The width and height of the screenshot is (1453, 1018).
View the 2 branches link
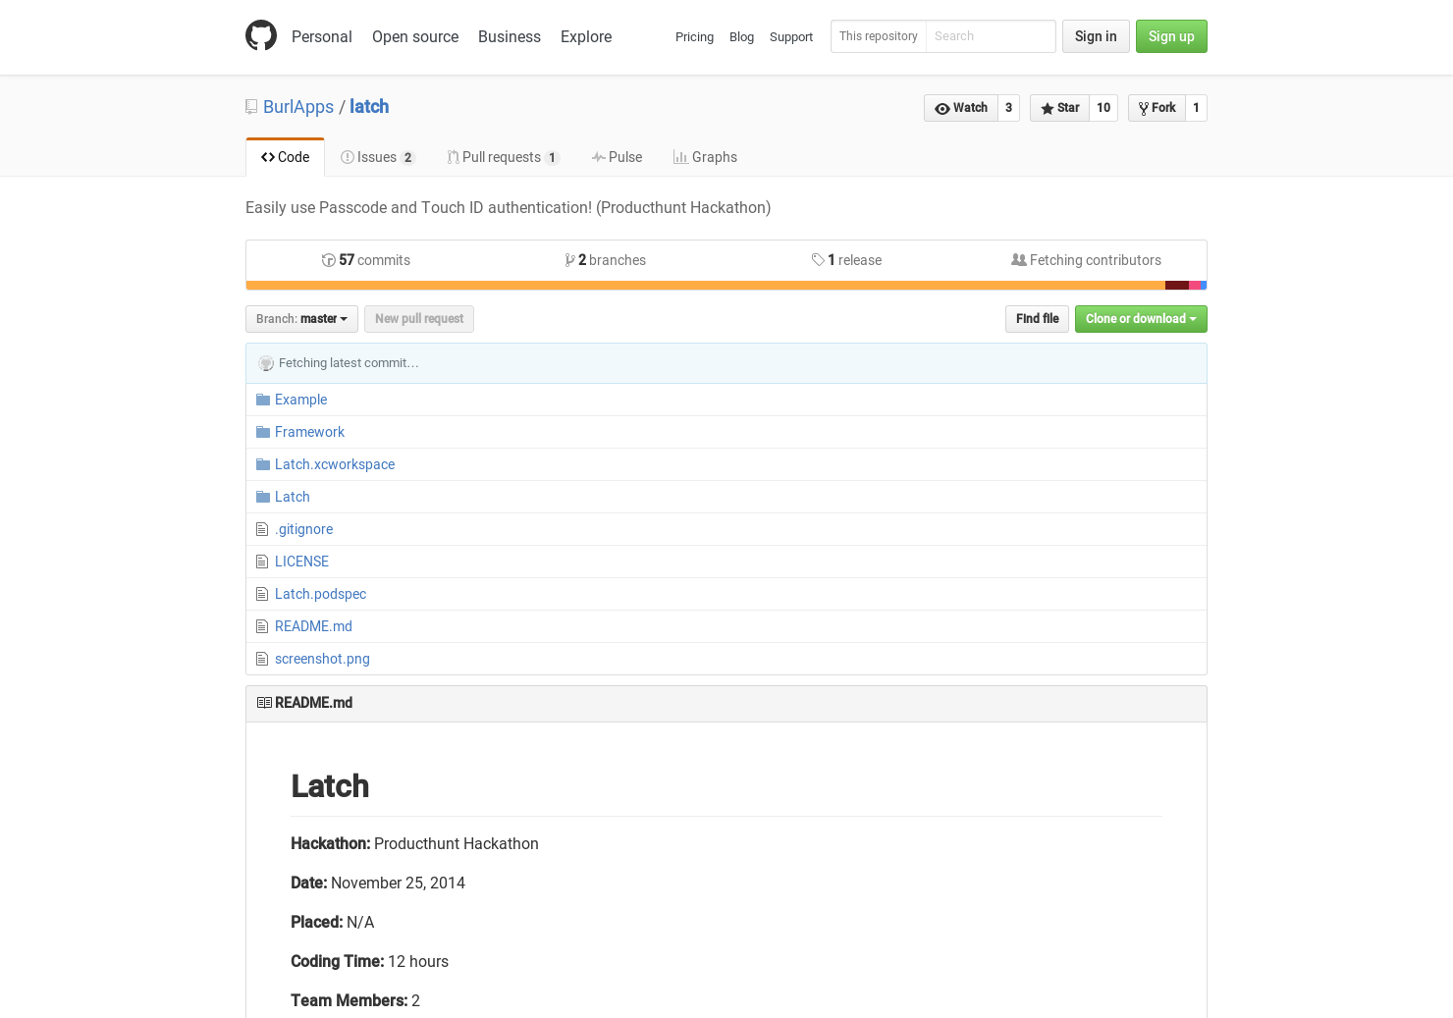click(x=606, y=260)
